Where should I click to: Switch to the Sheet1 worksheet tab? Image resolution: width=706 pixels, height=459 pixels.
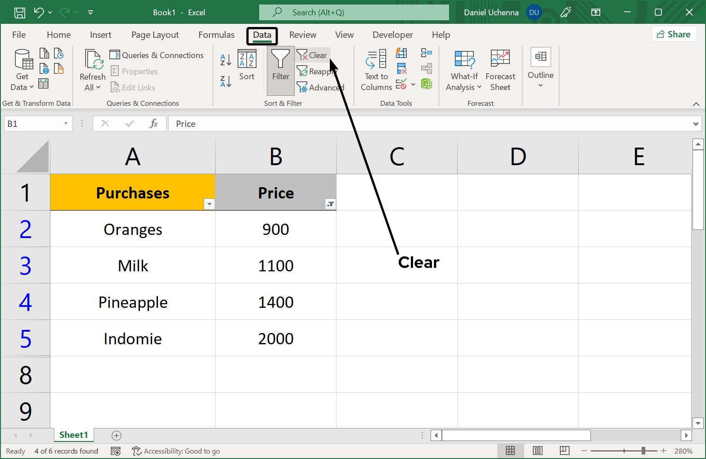pos(74,435)
